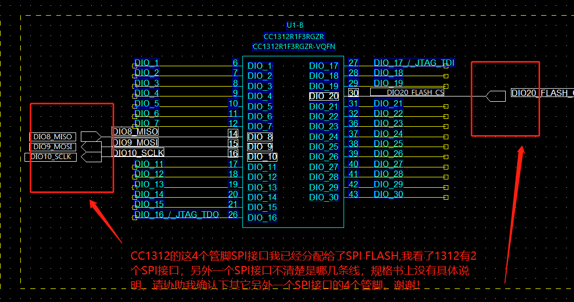The image size is (574, 302).
Task: Click the CC1312R1F3RGZR part name text
Action: point(294,37)
